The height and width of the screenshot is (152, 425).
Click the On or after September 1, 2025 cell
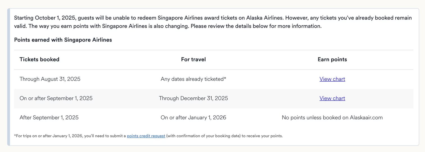56,98
